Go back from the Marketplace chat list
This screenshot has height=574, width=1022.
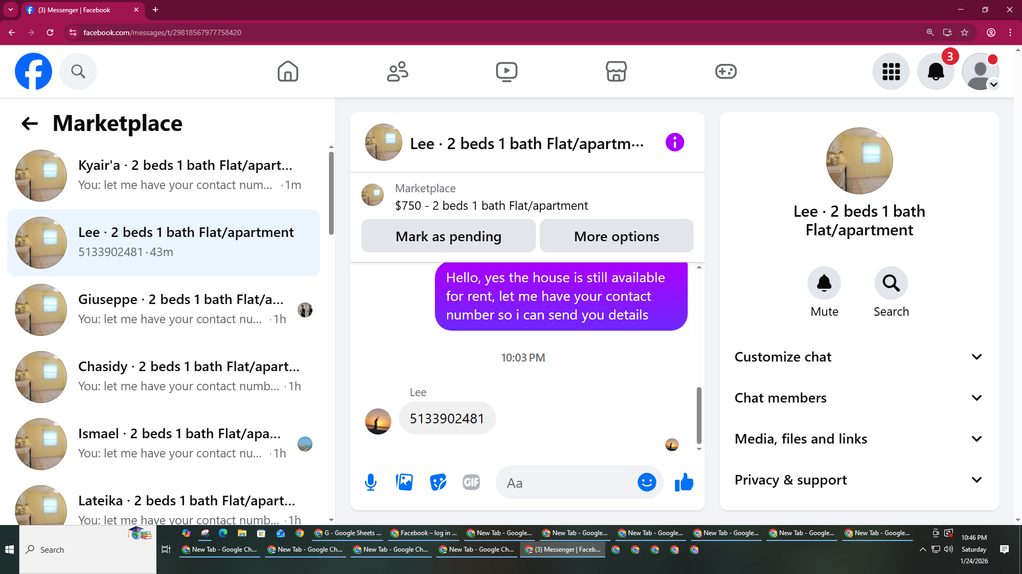(30, 124)
